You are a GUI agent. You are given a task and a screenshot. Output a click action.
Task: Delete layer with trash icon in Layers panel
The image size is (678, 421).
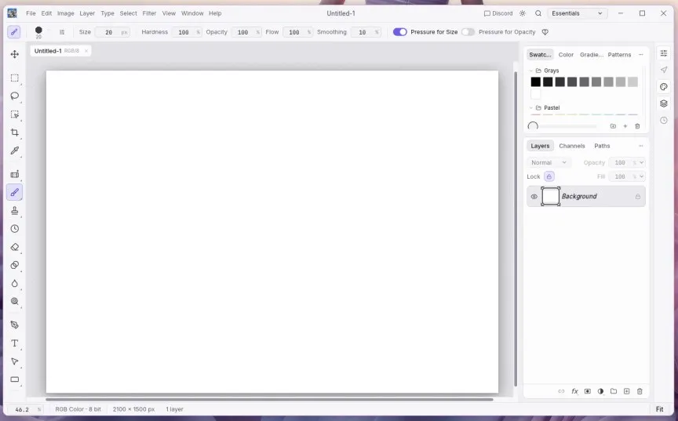pos(640,391)
